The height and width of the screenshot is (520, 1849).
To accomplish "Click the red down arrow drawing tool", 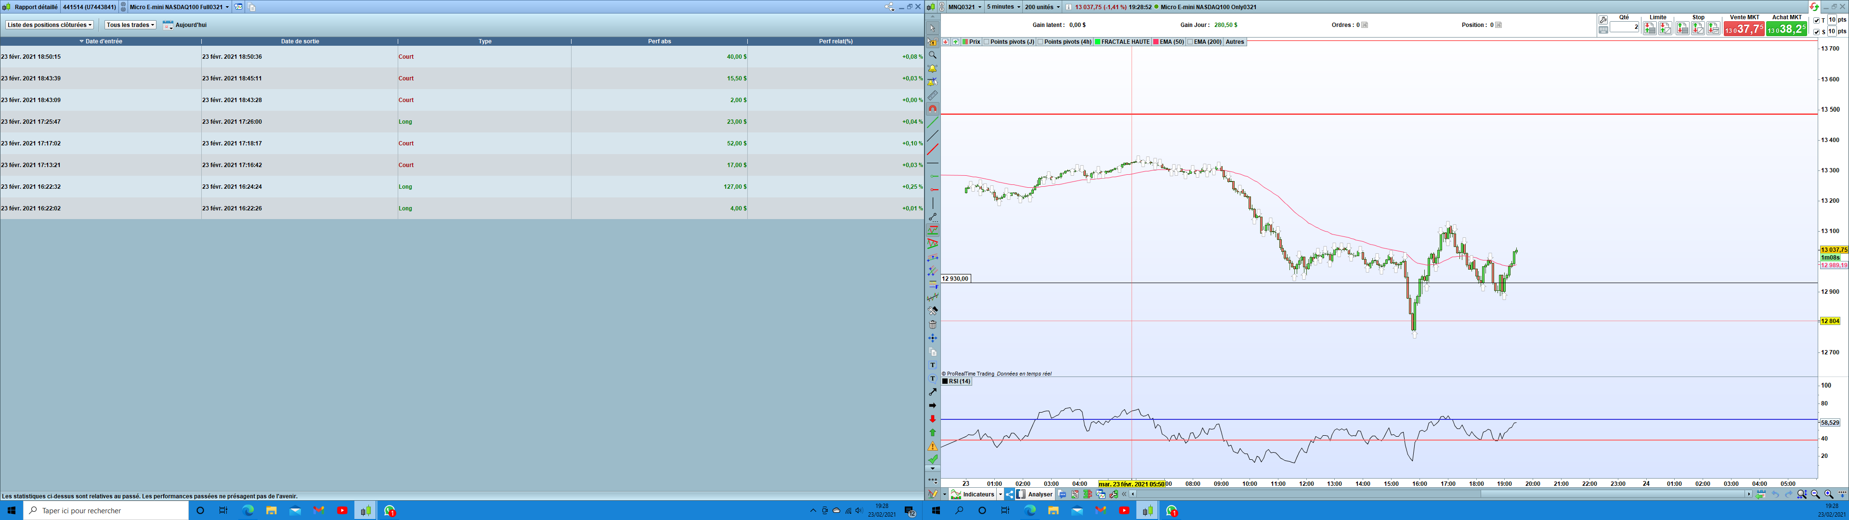I will (x=932, y=419).
